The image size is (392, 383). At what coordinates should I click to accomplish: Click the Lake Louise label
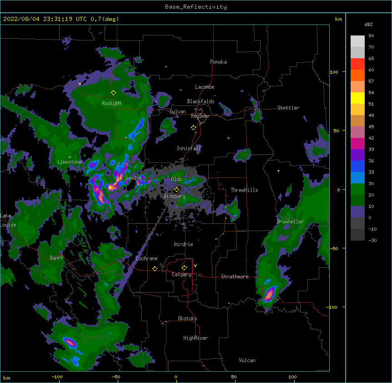click(7, 220)
